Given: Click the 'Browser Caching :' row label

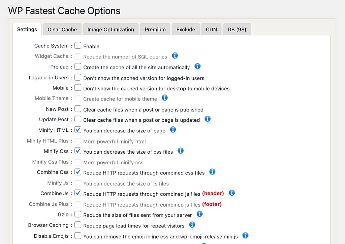Looking at the screenshot, I should 50,225.
